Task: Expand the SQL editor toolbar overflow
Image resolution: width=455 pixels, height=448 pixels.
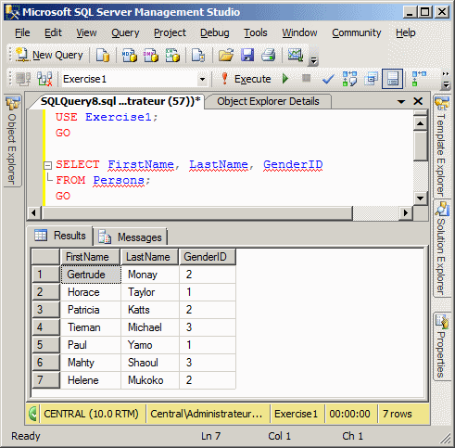Action: 446,80
